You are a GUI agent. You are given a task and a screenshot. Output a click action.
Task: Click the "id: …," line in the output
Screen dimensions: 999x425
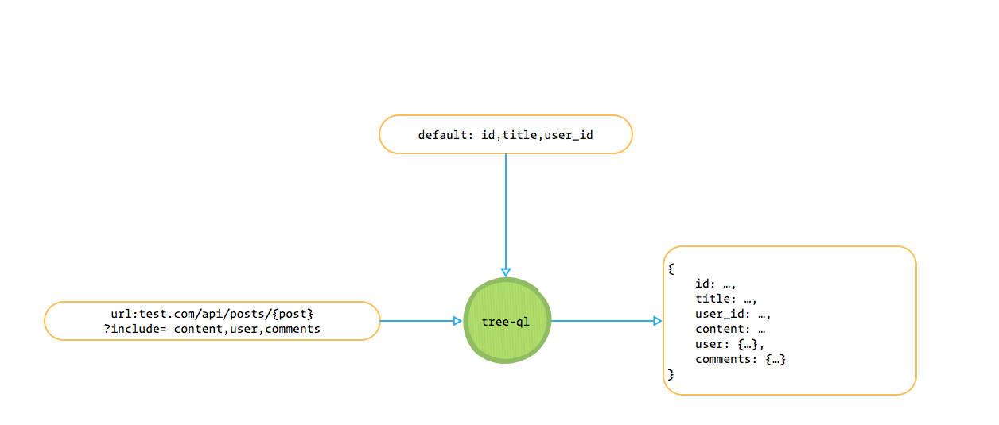(717, 284)
